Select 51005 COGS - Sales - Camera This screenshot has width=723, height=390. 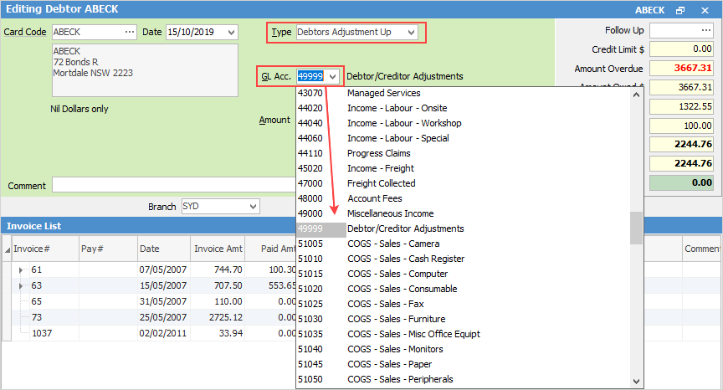[x=387, y=244]
